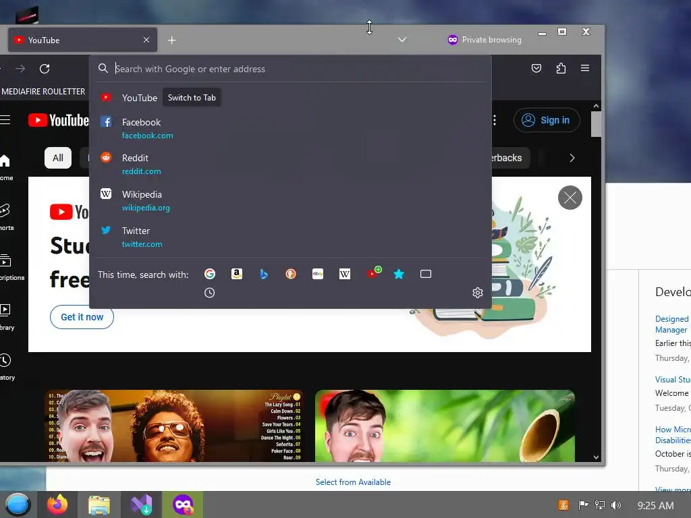Reload the current page

coord(45,69)
